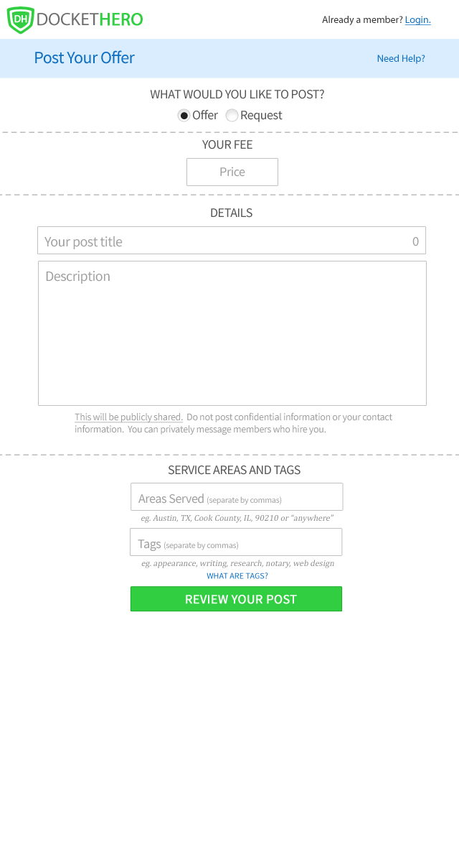Click into the Your post title field
Viewport: 459px width, 862px height.
232,241
